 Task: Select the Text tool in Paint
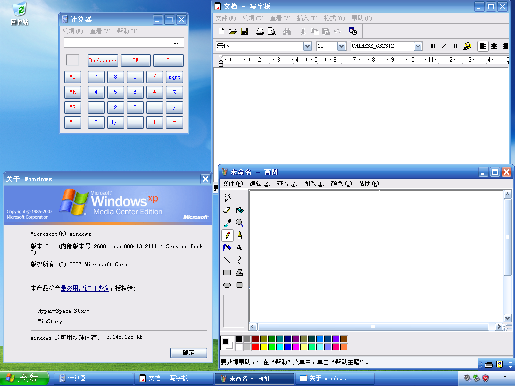pos(240,248)
